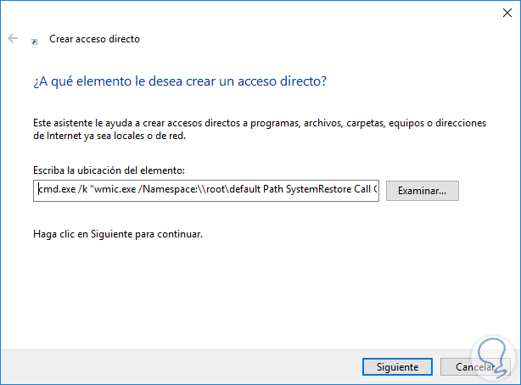Close the Crear acceso directo window
The height and width of the screenshot is (385, 521).
point(500,13)
